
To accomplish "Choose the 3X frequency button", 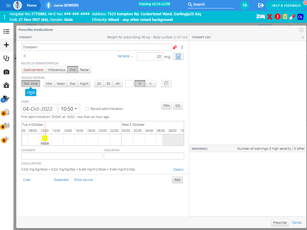I will point(108,84).
